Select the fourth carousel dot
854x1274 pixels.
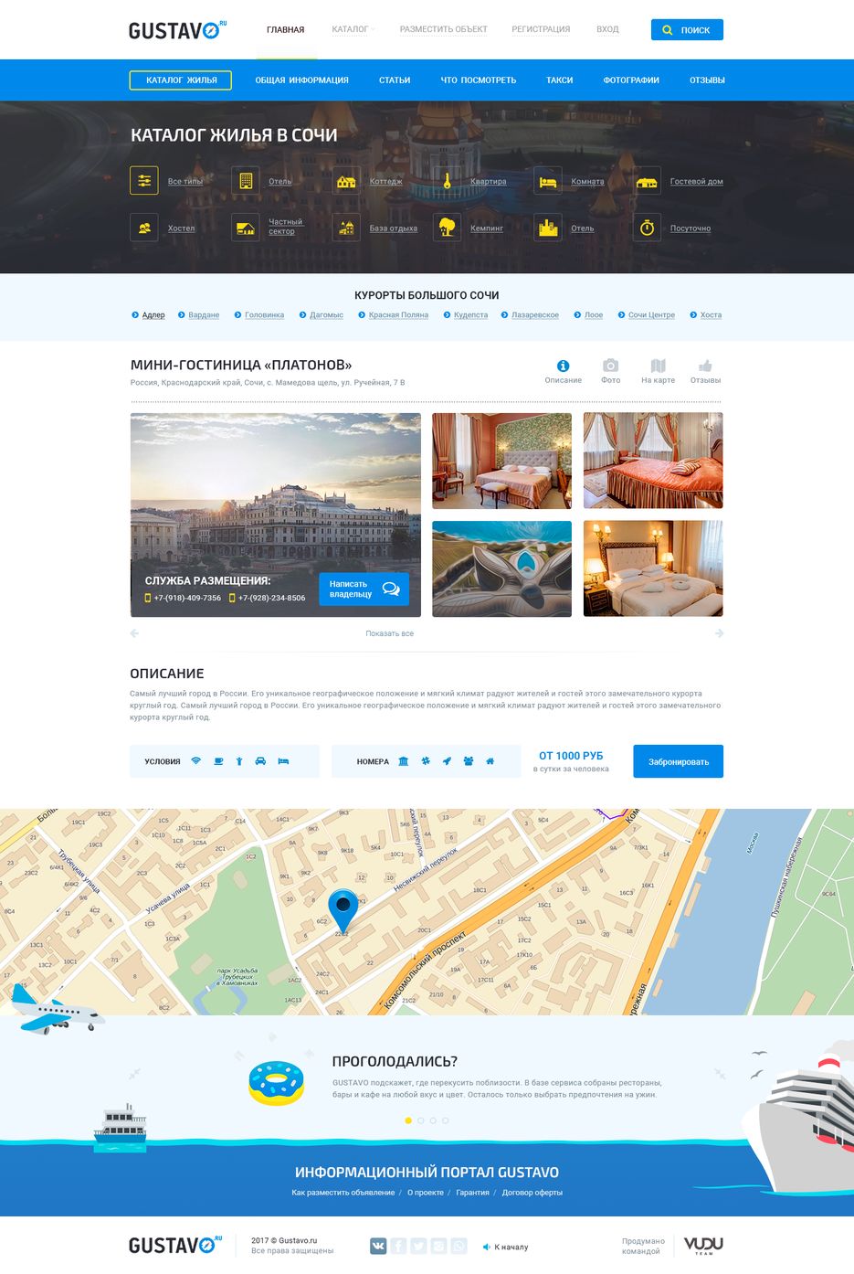[446, 1120]
